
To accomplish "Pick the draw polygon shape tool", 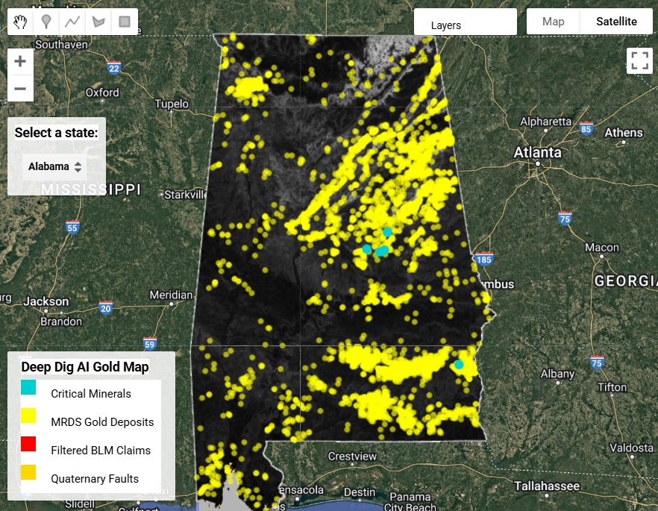I will tap(98, 22).
